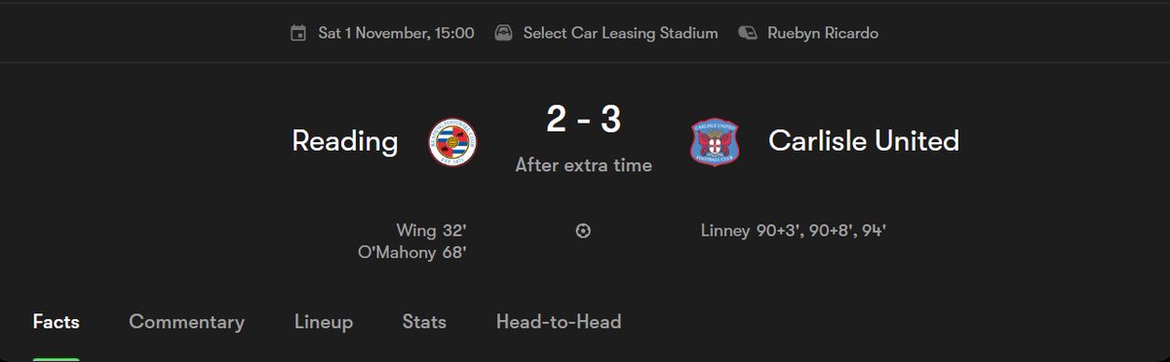
Task: Switch to the Commentary tab
Action: point(186,322)
